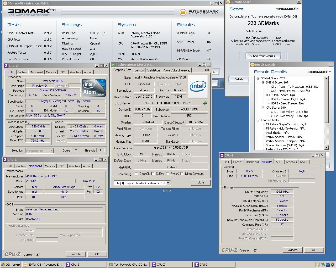Click Close button in GPU-Z

(201, 182)
